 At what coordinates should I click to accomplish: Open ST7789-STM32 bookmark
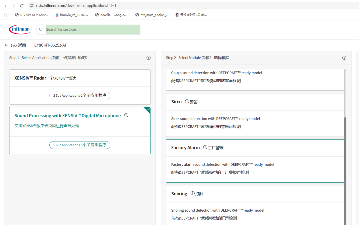(32, 15)
